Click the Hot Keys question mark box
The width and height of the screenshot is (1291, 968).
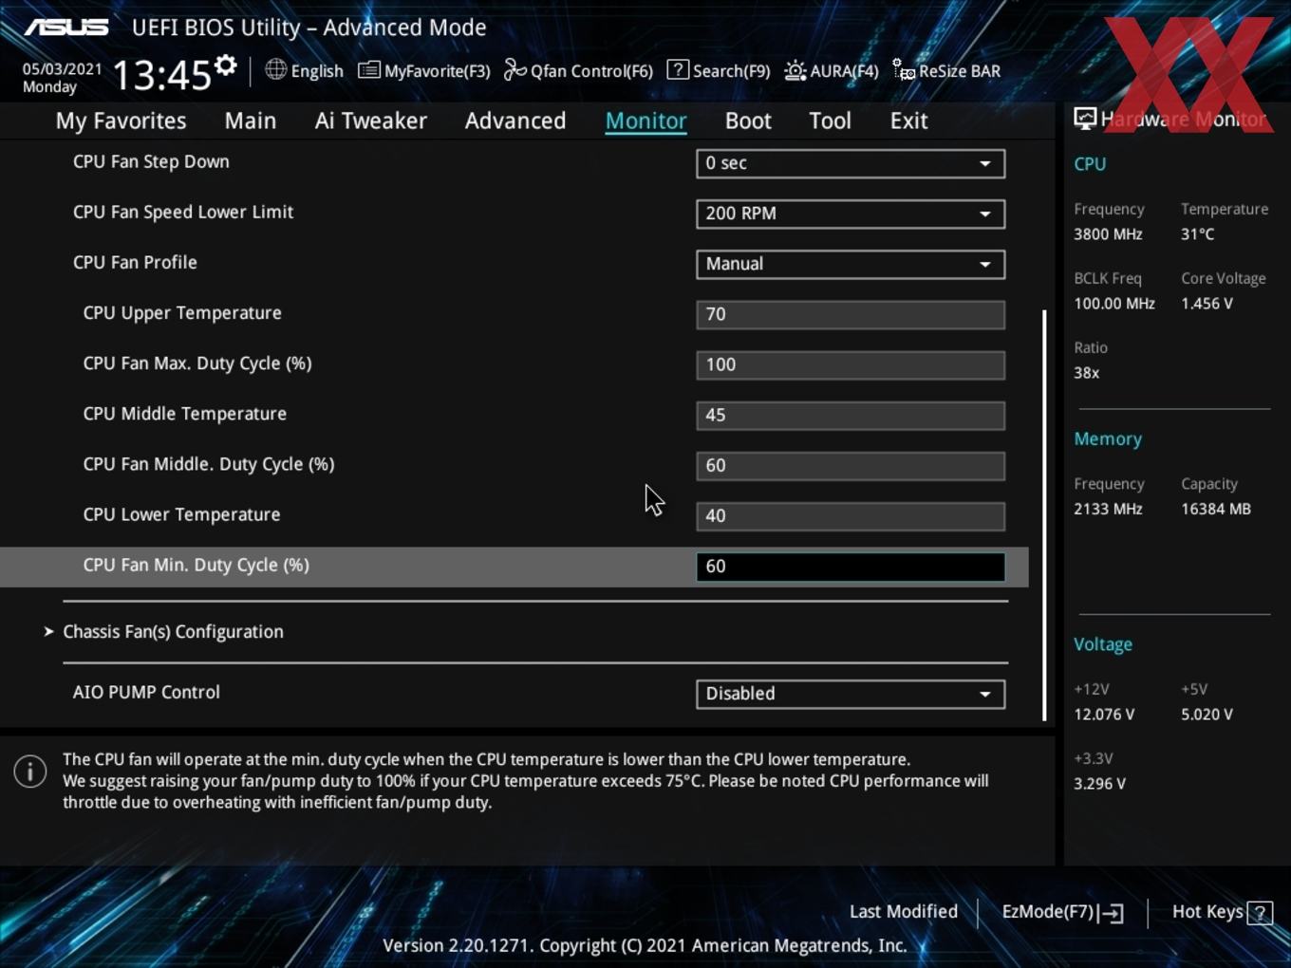[x=1260, y=913]
